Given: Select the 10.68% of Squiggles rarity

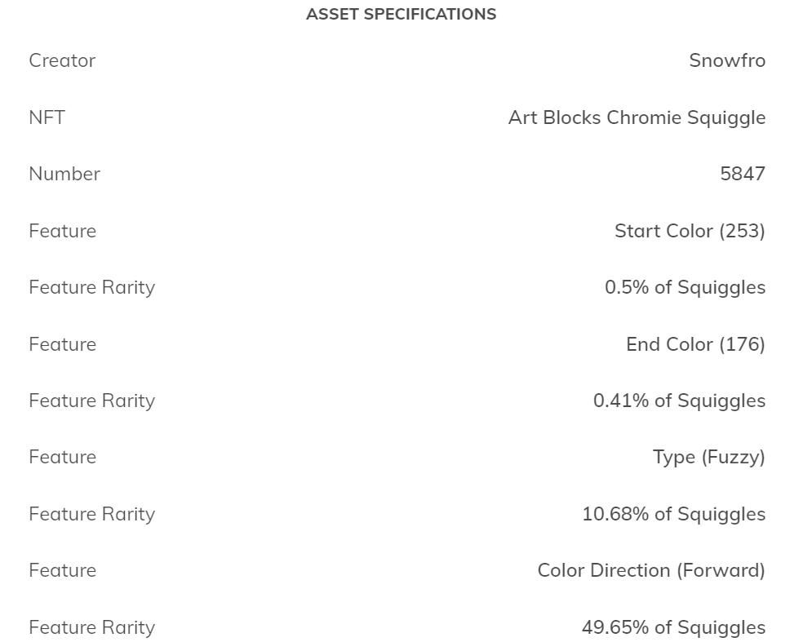Looking at the screenshot, I should [673, 514].
